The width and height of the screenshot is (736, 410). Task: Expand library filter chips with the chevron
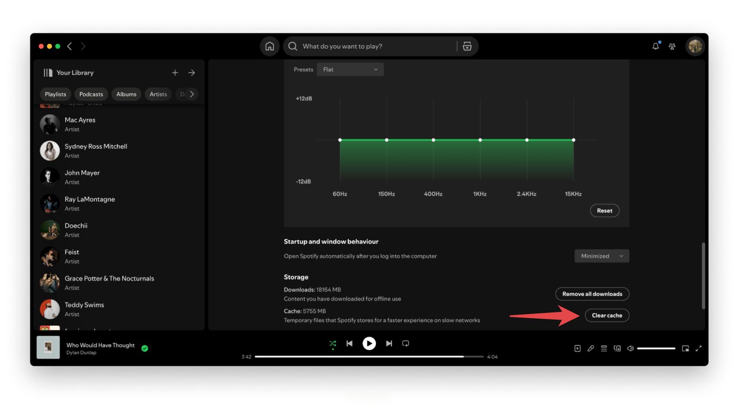[192, 94]
